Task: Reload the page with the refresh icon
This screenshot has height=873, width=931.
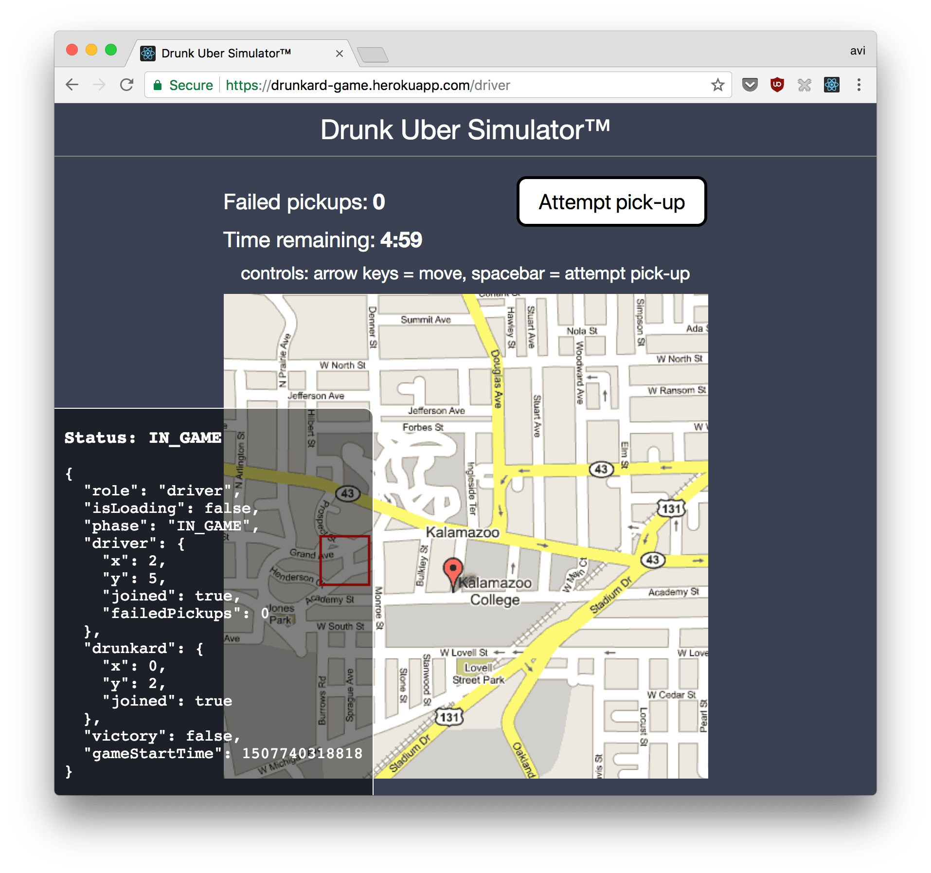Action: coord(126,85)
